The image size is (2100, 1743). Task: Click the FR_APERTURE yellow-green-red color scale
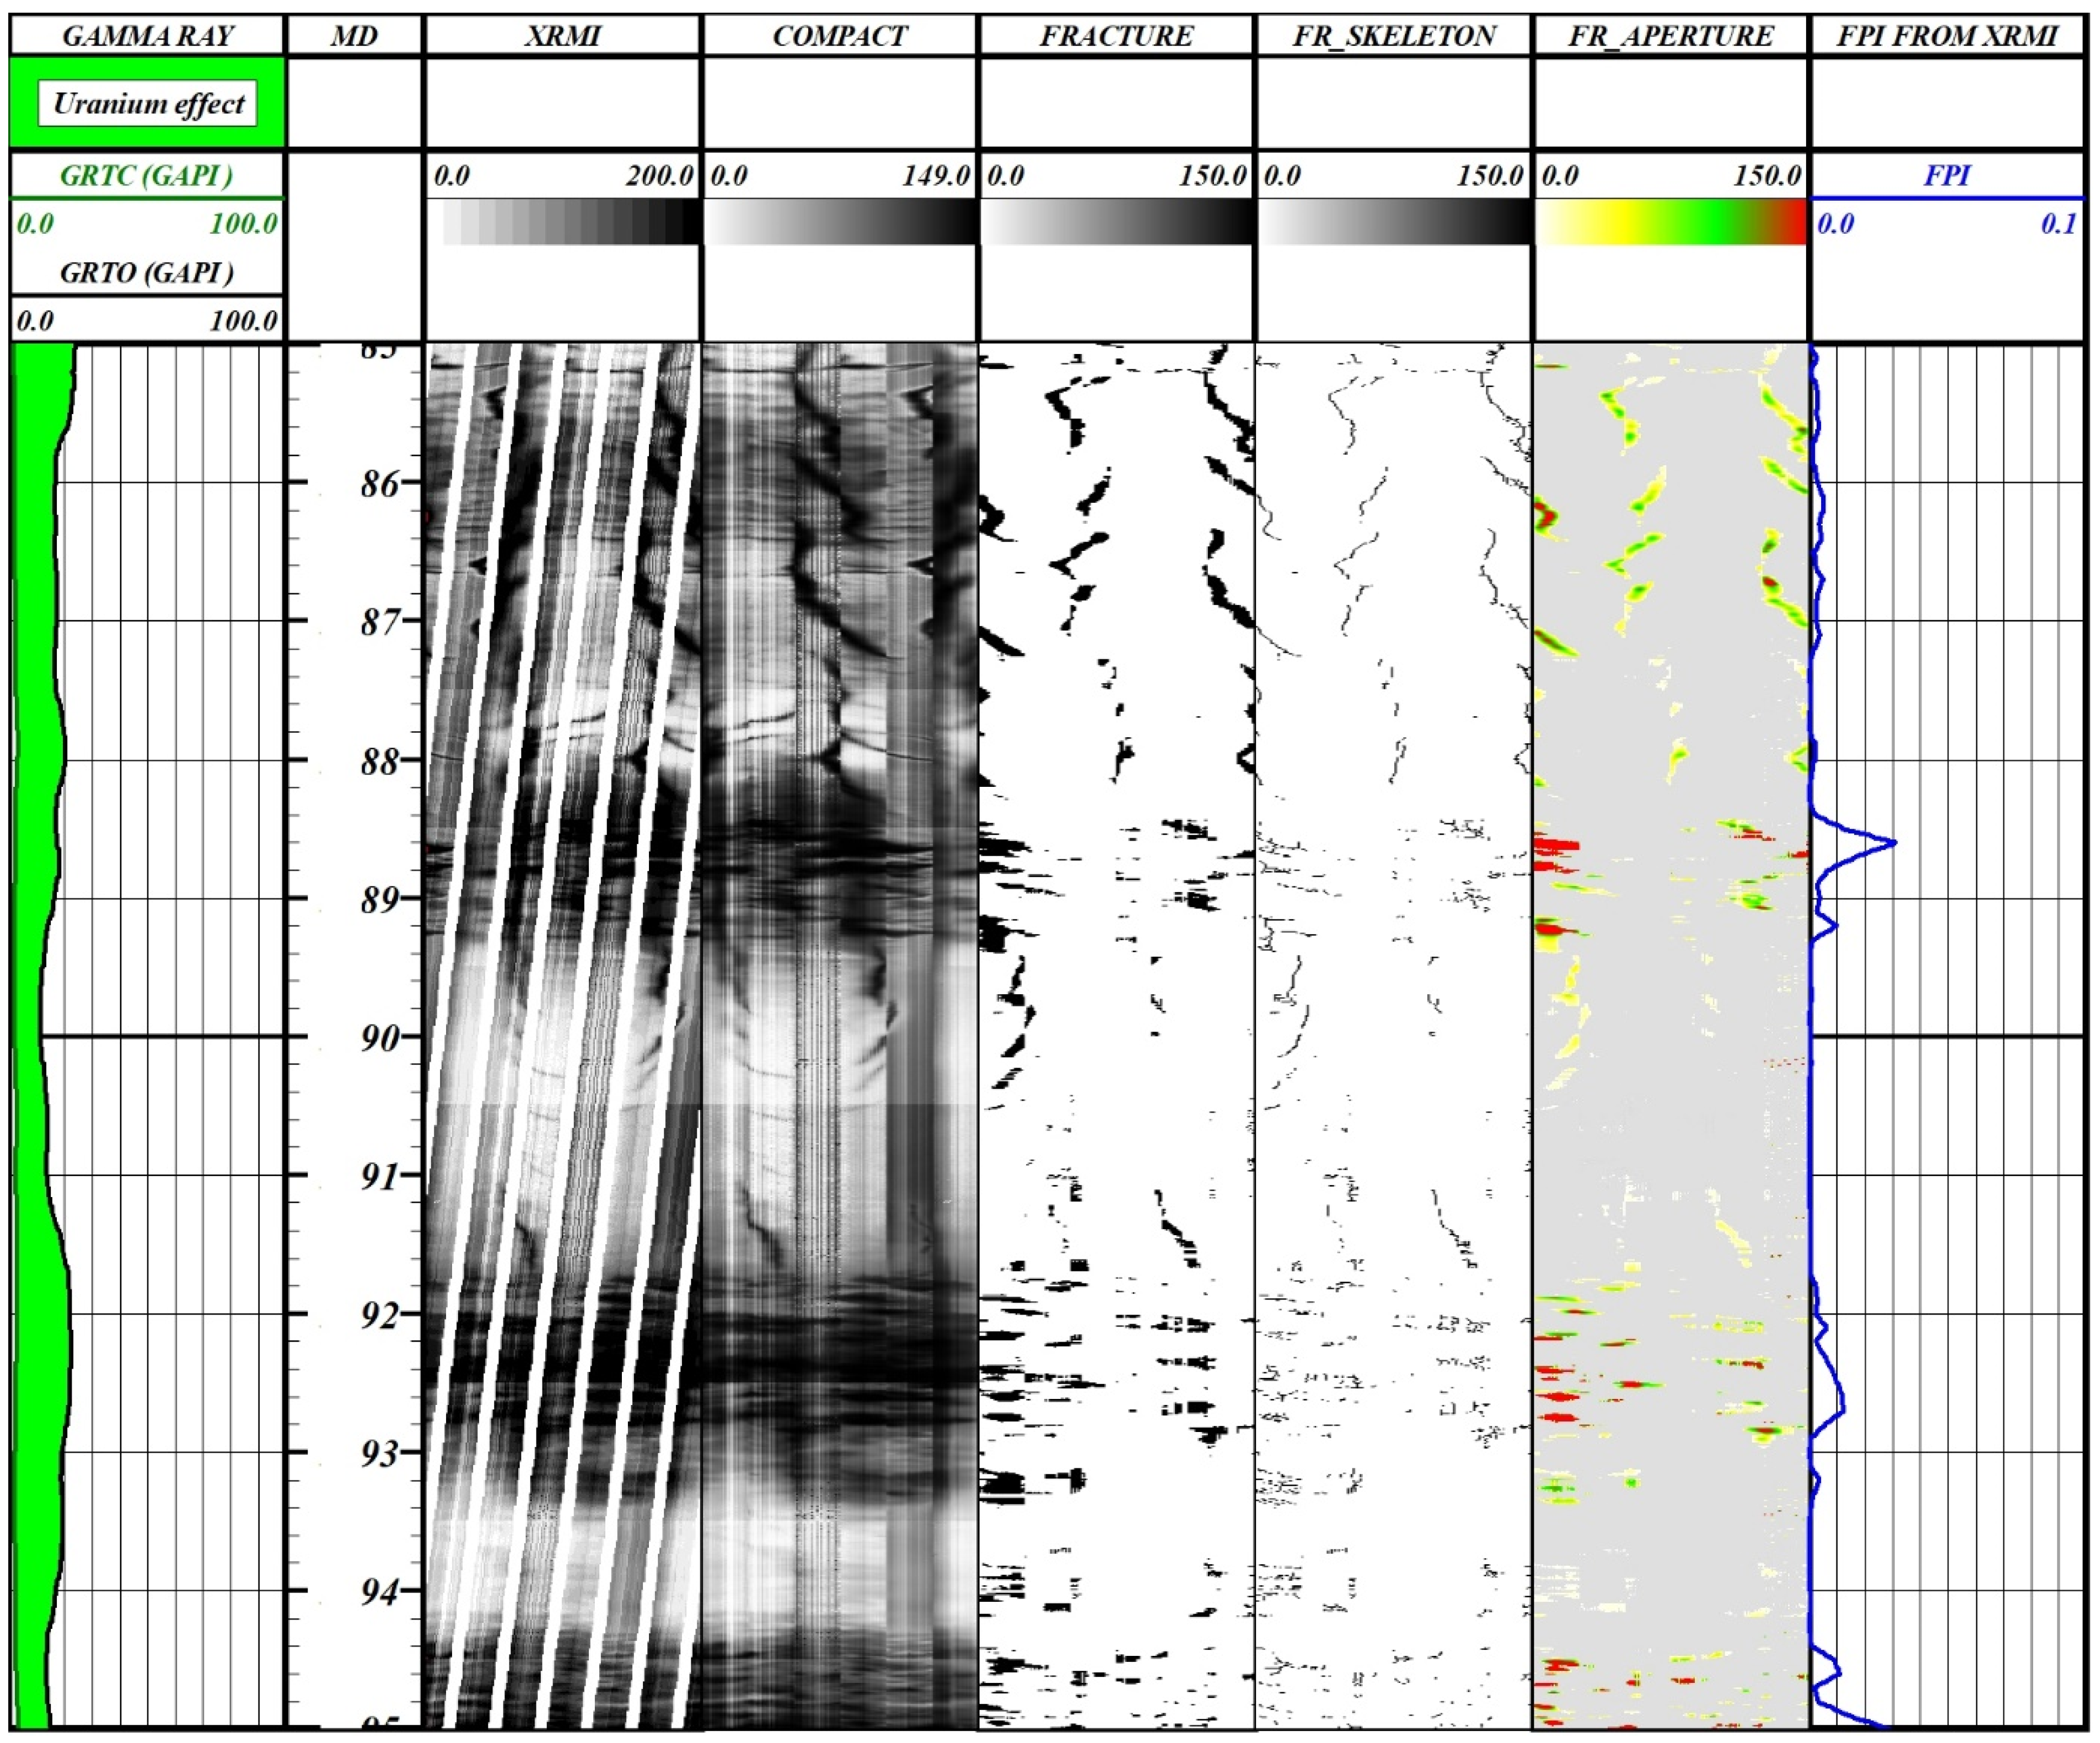point(1670,222)
